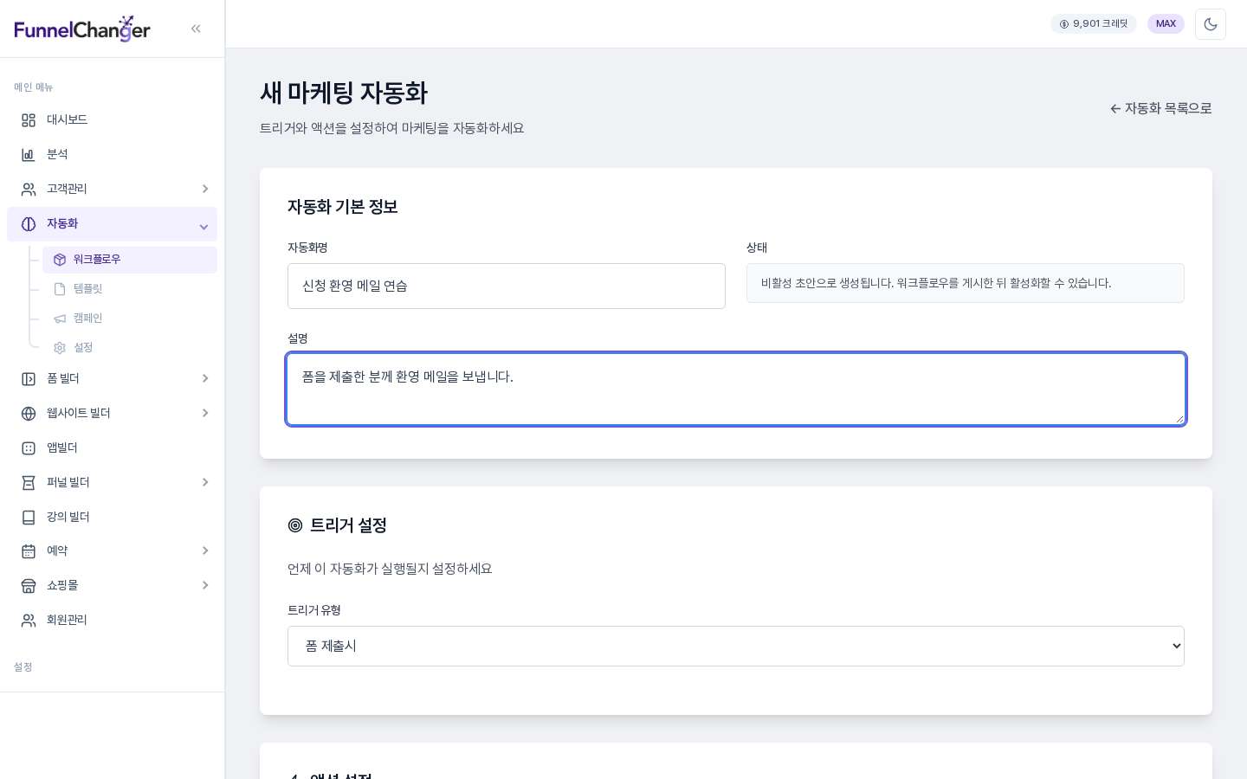Click the 회원관리 users icon
1247x779 pixels.
[x=29, y=621]
